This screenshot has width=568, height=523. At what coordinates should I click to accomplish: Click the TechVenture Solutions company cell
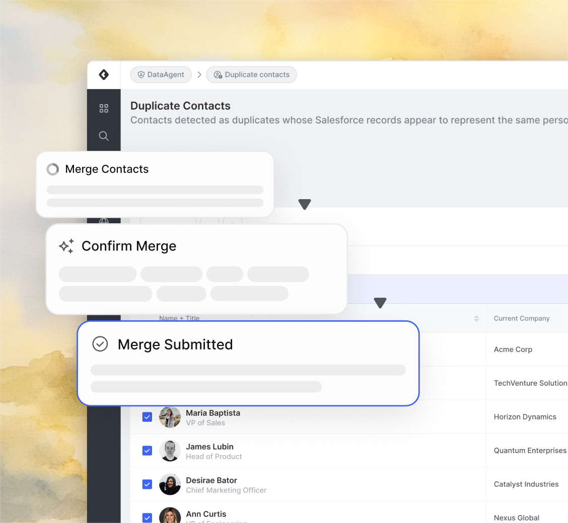(x=531, y=383)
